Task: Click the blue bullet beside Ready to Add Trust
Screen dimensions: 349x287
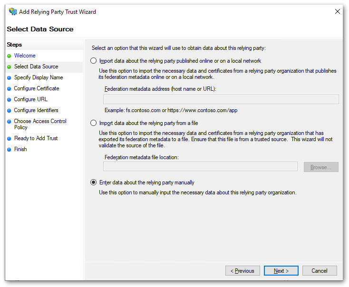Action: pyautogui.click(x=9, y=139)
